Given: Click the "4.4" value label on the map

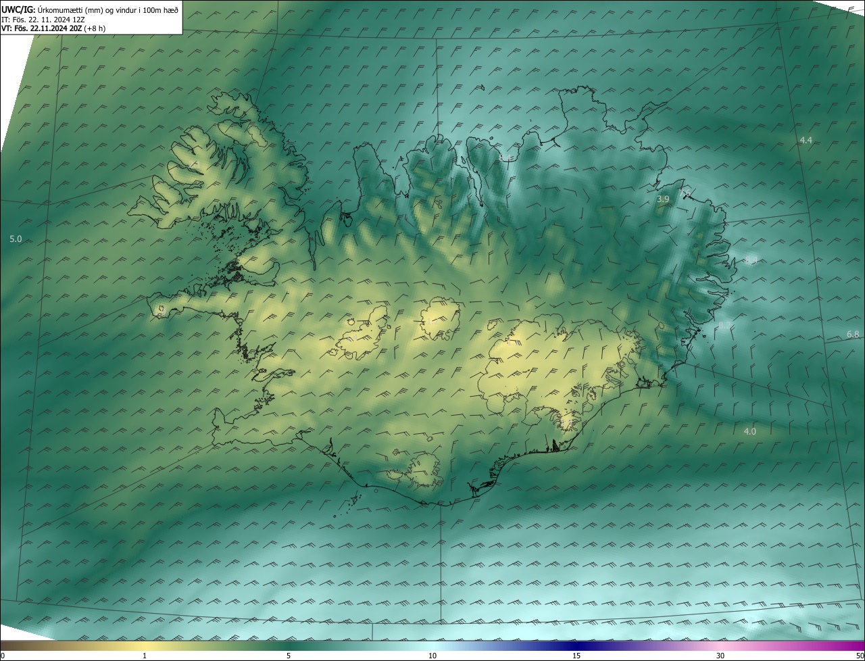Looking at the screenshot, I should [x=806, y=140].
